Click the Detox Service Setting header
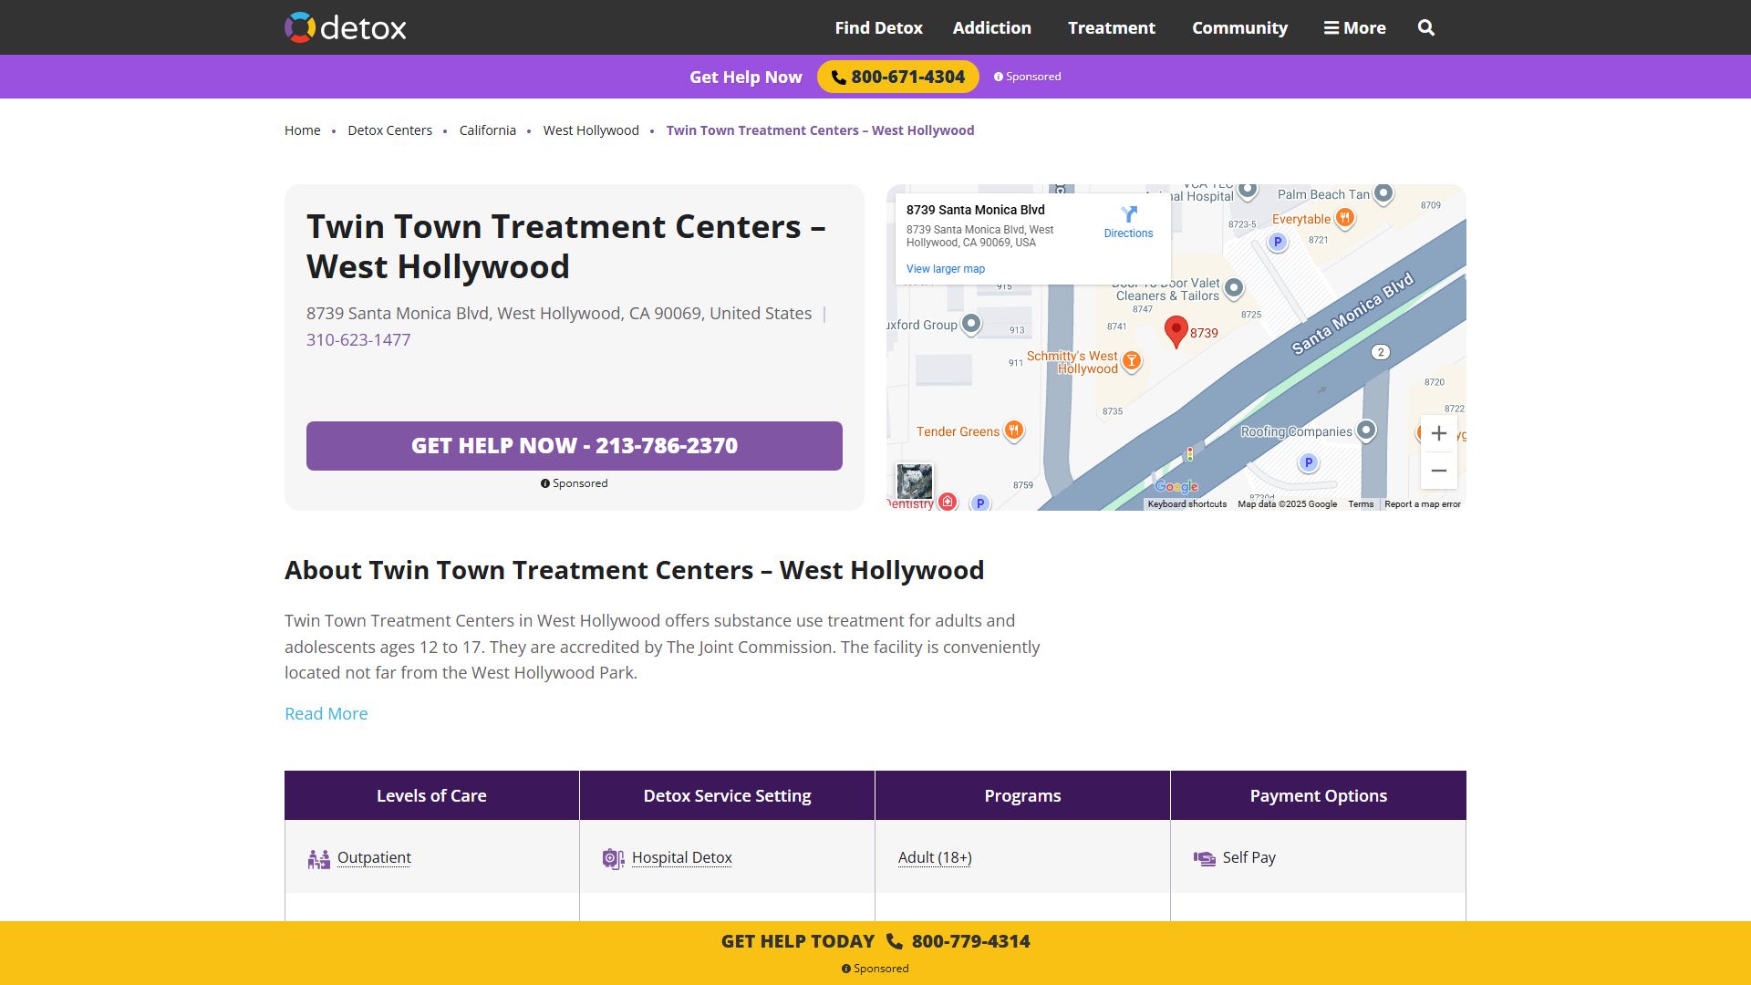This screenshot has width=1751, height=985. click(x=727, y=795)
